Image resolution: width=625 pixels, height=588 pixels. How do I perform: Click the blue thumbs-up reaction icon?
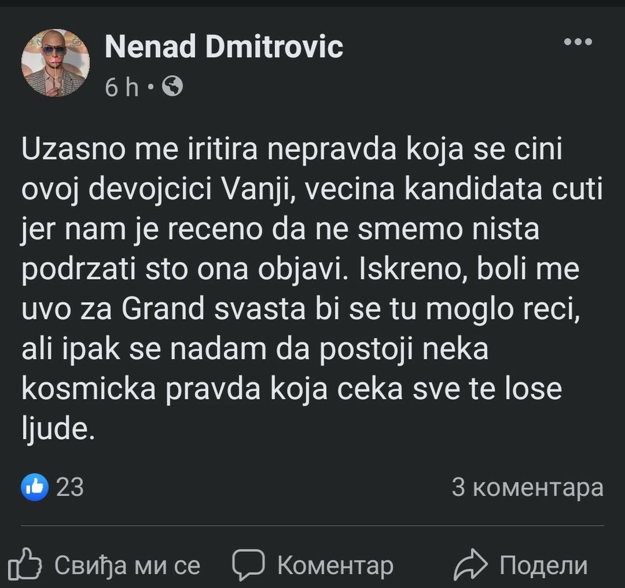pos(34,486)
